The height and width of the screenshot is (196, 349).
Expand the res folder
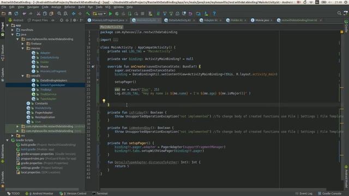click(13, 136)
